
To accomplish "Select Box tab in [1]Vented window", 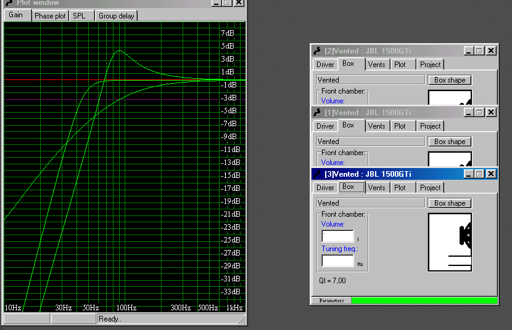I will pyautogui.click(x=351, y=126).
